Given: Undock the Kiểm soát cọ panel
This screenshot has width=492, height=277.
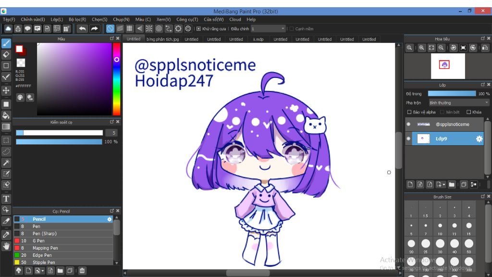Looking at the screenshot, I should (x=111, y=122).
